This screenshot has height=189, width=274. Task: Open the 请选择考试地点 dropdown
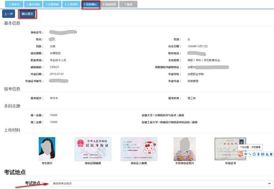coord(160,183)
